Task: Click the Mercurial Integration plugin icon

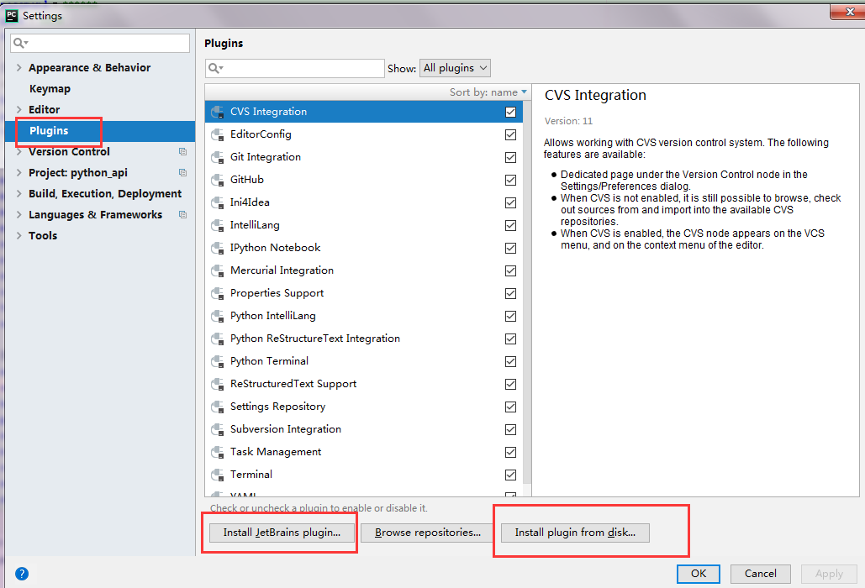Action: click(218, 270)
